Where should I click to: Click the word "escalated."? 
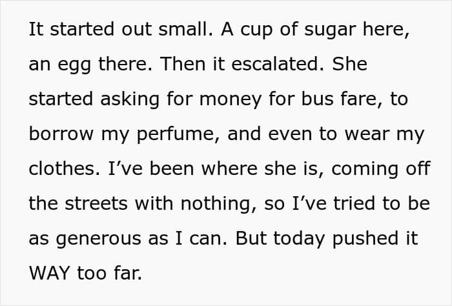(x=278, y=64)
